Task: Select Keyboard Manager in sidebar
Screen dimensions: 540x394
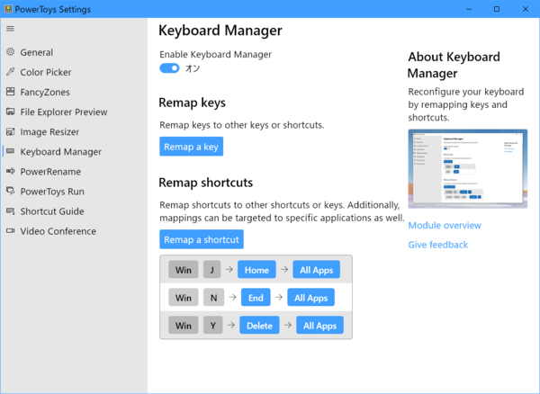Action: 74,152
